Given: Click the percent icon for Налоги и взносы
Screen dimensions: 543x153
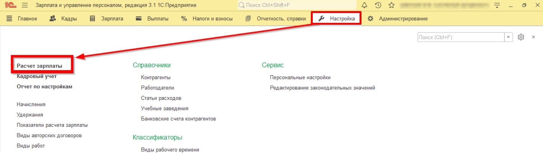Looking at the screenshot, I should [184, 19].
